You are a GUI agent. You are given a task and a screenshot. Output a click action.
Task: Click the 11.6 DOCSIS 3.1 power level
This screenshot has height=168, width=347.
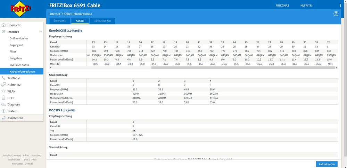point(135,139)
